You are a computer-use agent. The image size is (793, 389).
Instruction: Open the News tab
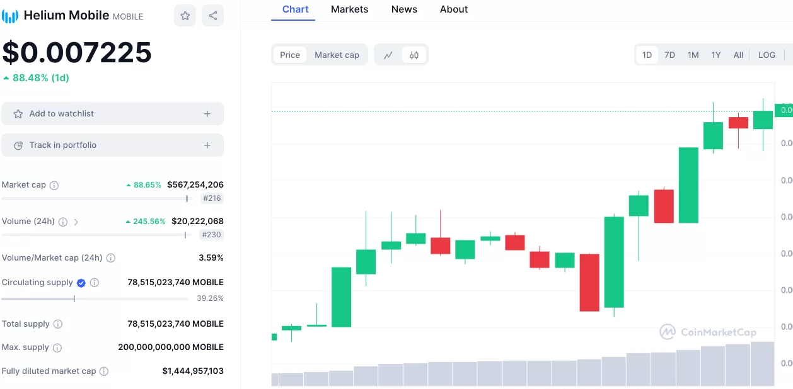pyautogui.click(x=404, y=9)
